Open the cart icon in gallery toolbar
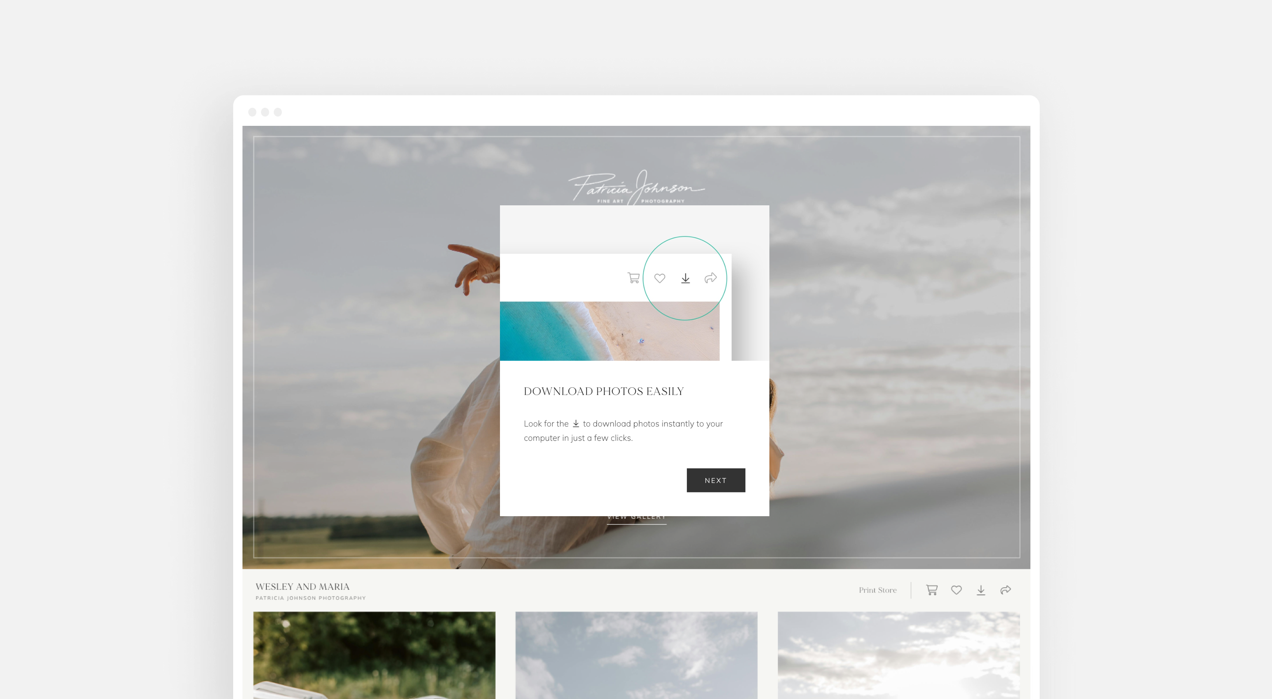The width and height of the screenshot is (1272, 699). 931,590
